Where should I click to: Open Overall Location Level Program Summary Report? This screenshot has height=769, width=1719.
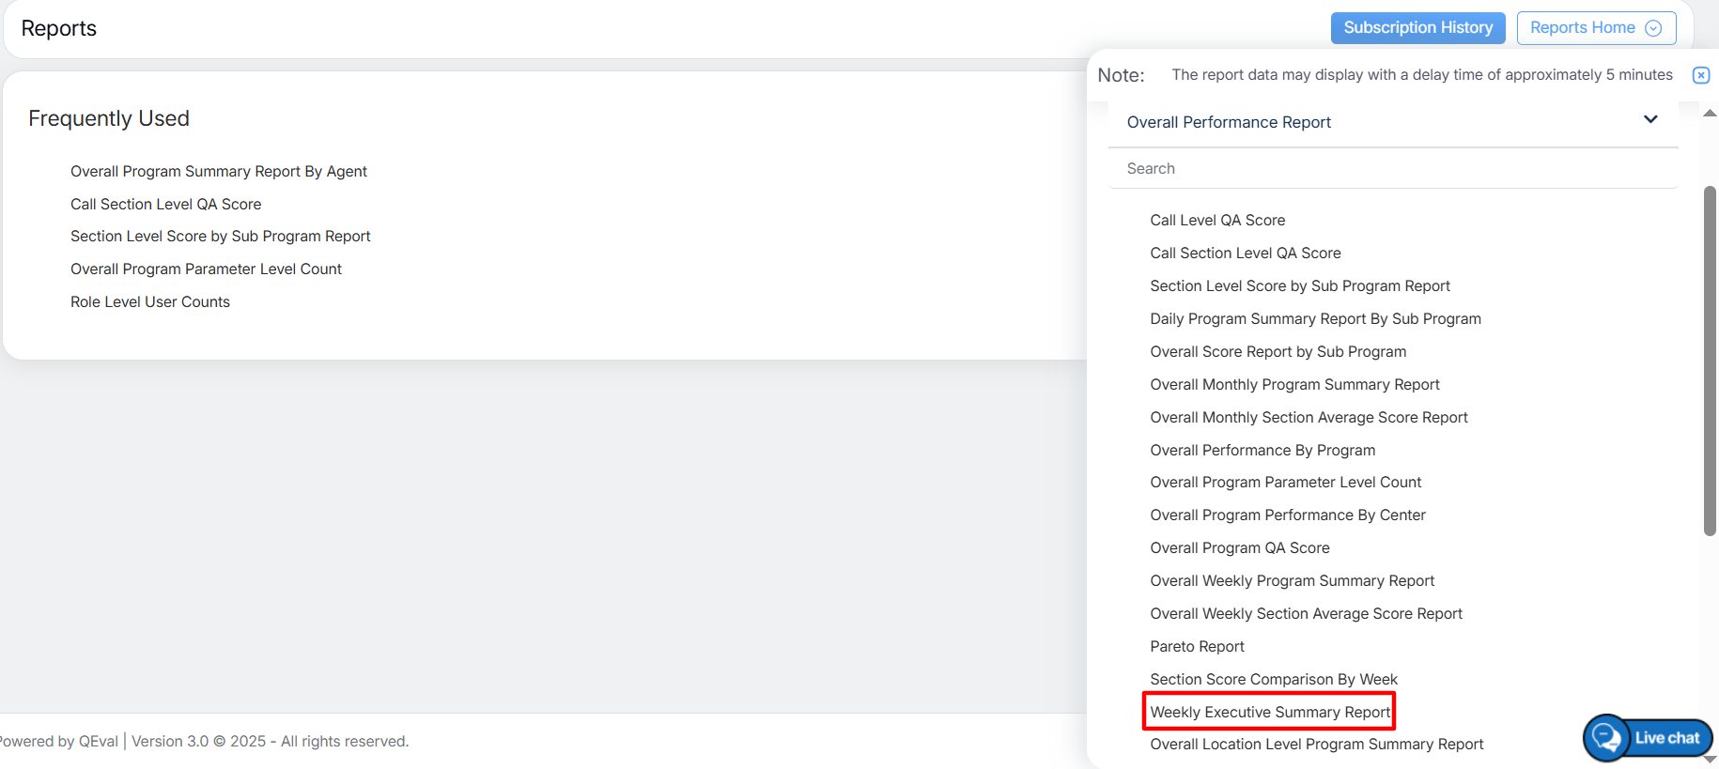1316,745
